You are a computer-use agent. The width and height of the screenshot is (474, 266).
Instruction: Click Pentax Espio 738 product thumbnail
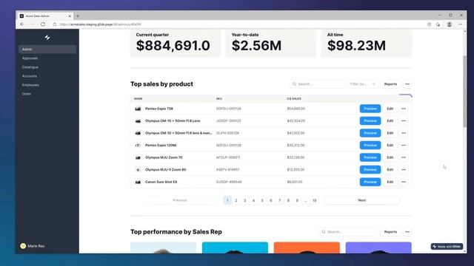point(138,109)
